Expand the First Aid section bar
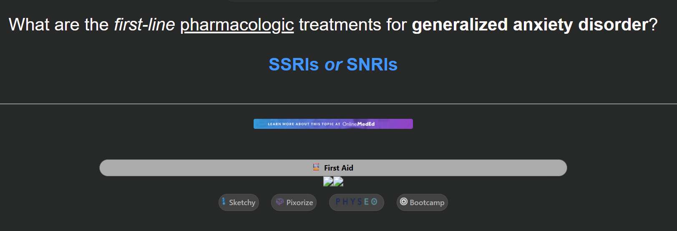This screenshot has height=231, width=677. [333, 168]
